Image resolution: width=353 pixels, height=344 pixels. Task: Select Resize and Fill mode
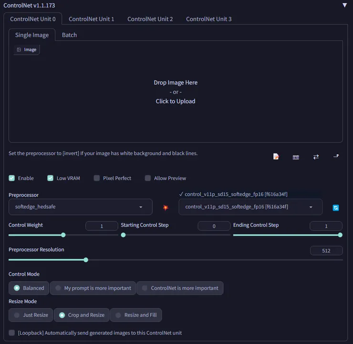136,315
